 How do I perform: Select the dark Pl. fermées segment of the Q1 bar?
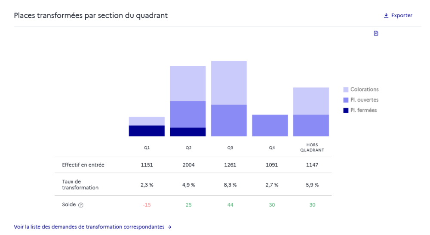click(x=147, y=131)
